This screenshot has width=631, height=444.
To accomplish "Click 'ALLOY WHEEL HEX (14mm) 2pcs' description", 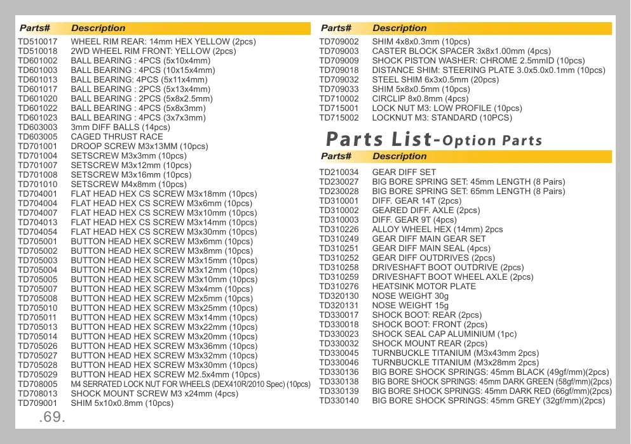I will tap(437, 229).
